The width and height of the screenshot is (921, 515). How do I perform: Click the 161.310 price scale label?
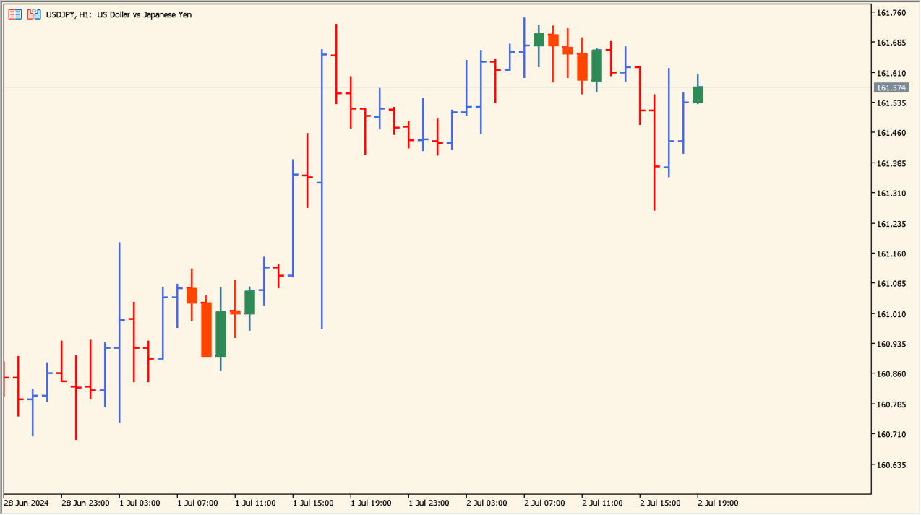pyautogui.click(x=891, y=194)
